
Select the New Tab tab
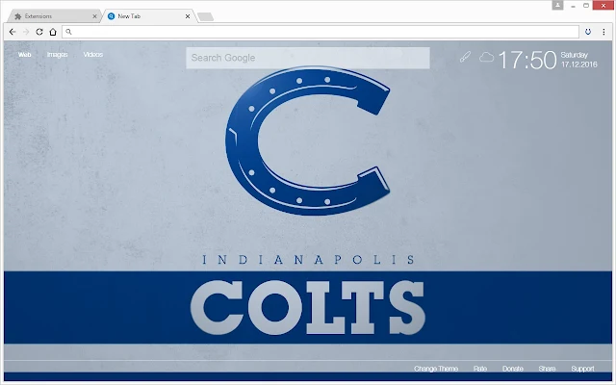148,16
